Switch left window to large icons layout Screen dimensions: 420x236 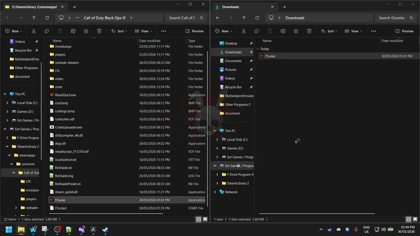point(205,219)
